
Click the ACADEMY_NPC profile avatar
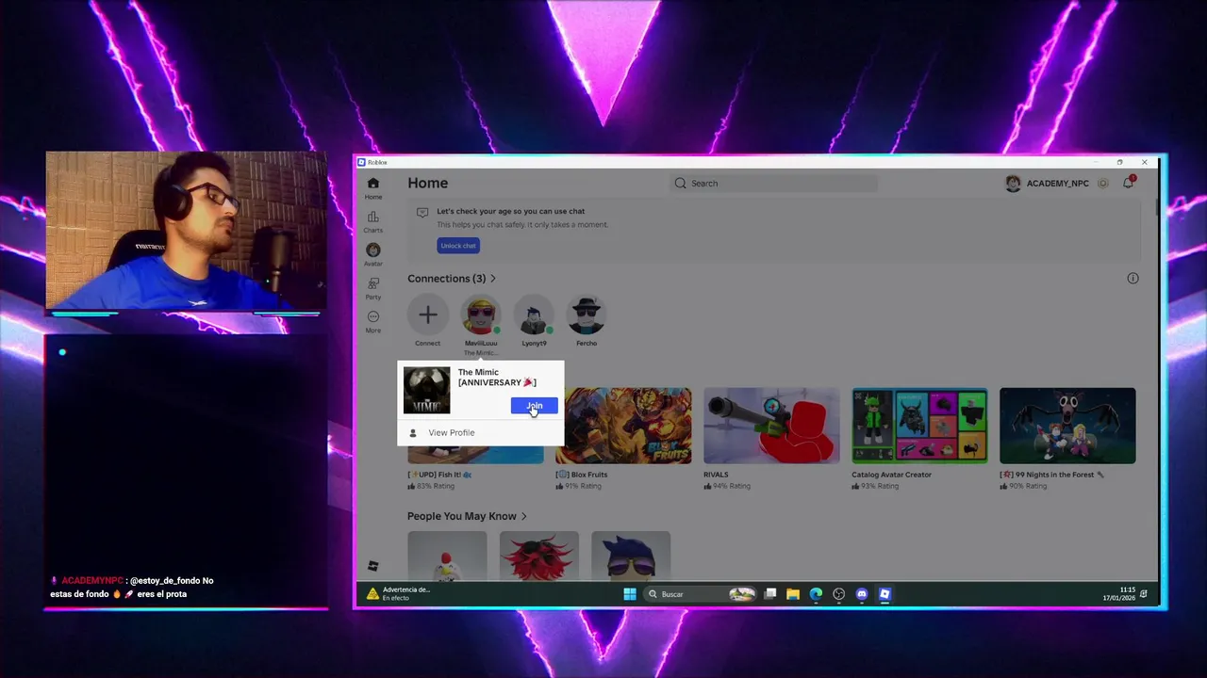[1013, 184]
